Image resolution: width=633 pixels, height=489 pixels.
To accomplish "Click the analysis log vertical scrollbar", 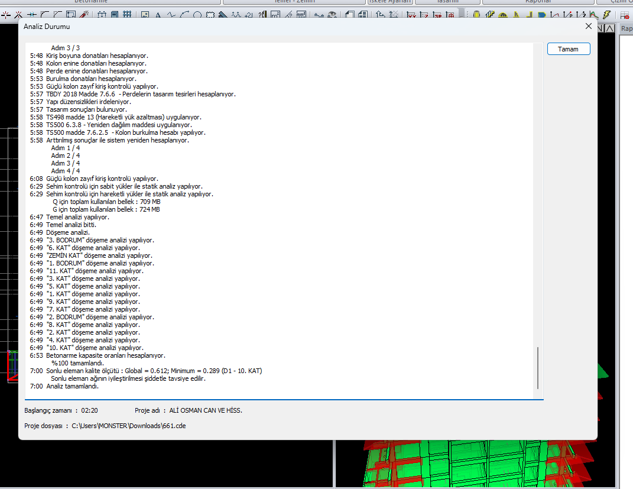I will point(538,367).
